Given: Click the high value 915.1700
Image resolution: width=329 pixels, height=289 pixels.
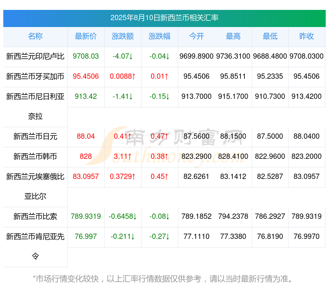Looking at the screenshot, I should tap(233, 97).
